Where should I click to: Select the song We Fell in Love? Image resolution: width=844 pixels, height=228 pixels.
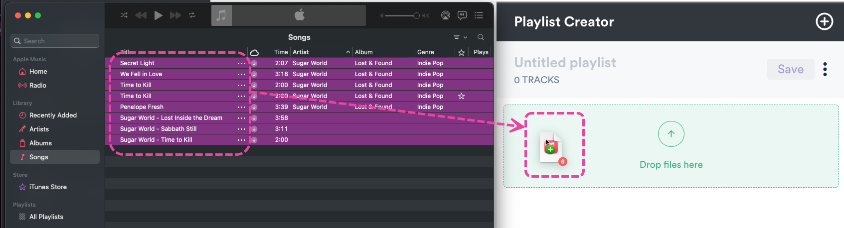pos(141,74)
